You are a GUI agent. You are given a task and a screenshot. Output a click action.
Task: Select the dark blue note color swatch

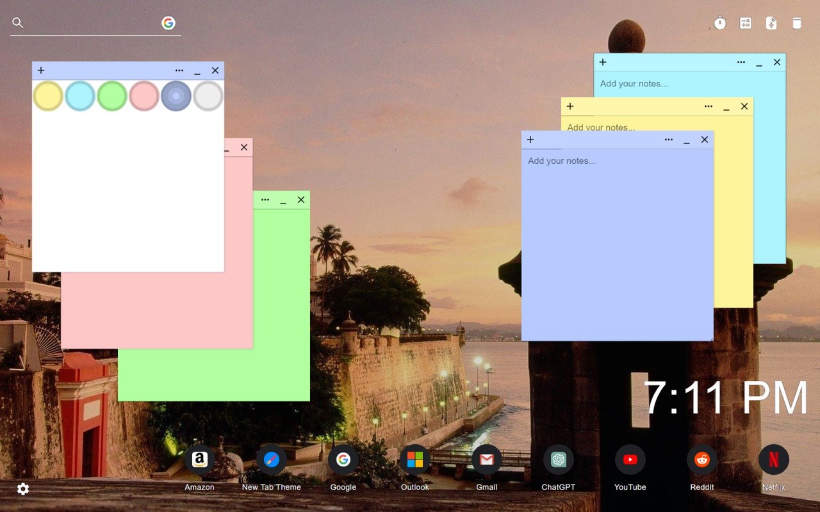point(176,96)
